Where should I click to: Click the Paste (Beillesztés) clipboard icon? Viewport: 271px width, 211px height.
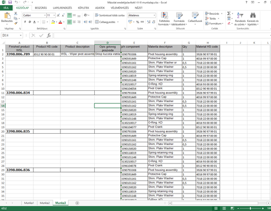tap(7, 15)
